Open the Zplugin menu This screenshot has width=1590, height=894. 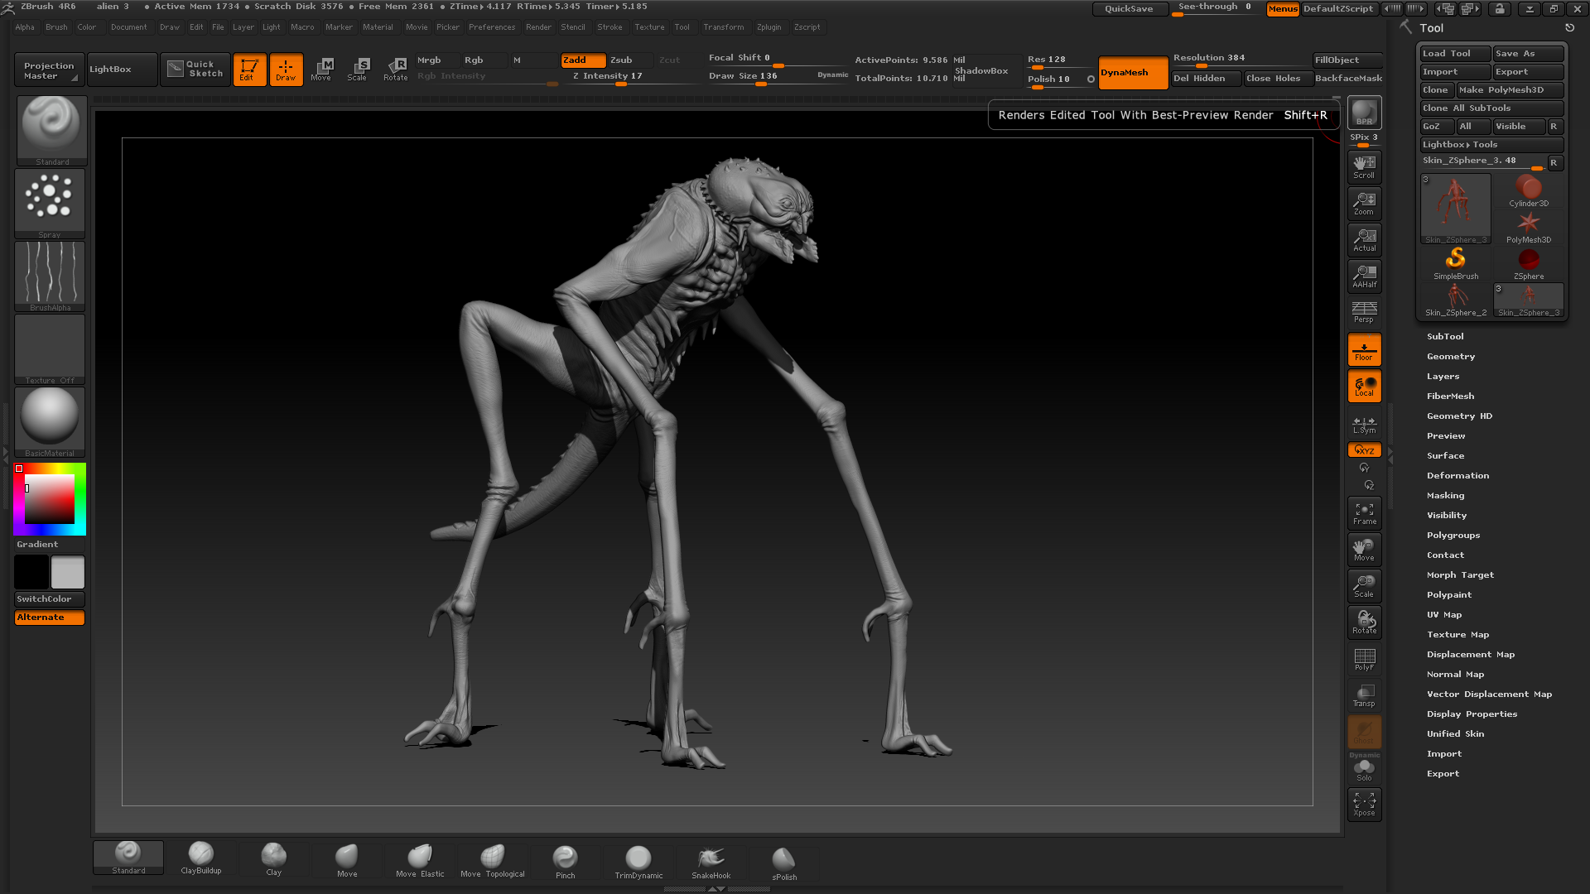[x=768, y=27]
